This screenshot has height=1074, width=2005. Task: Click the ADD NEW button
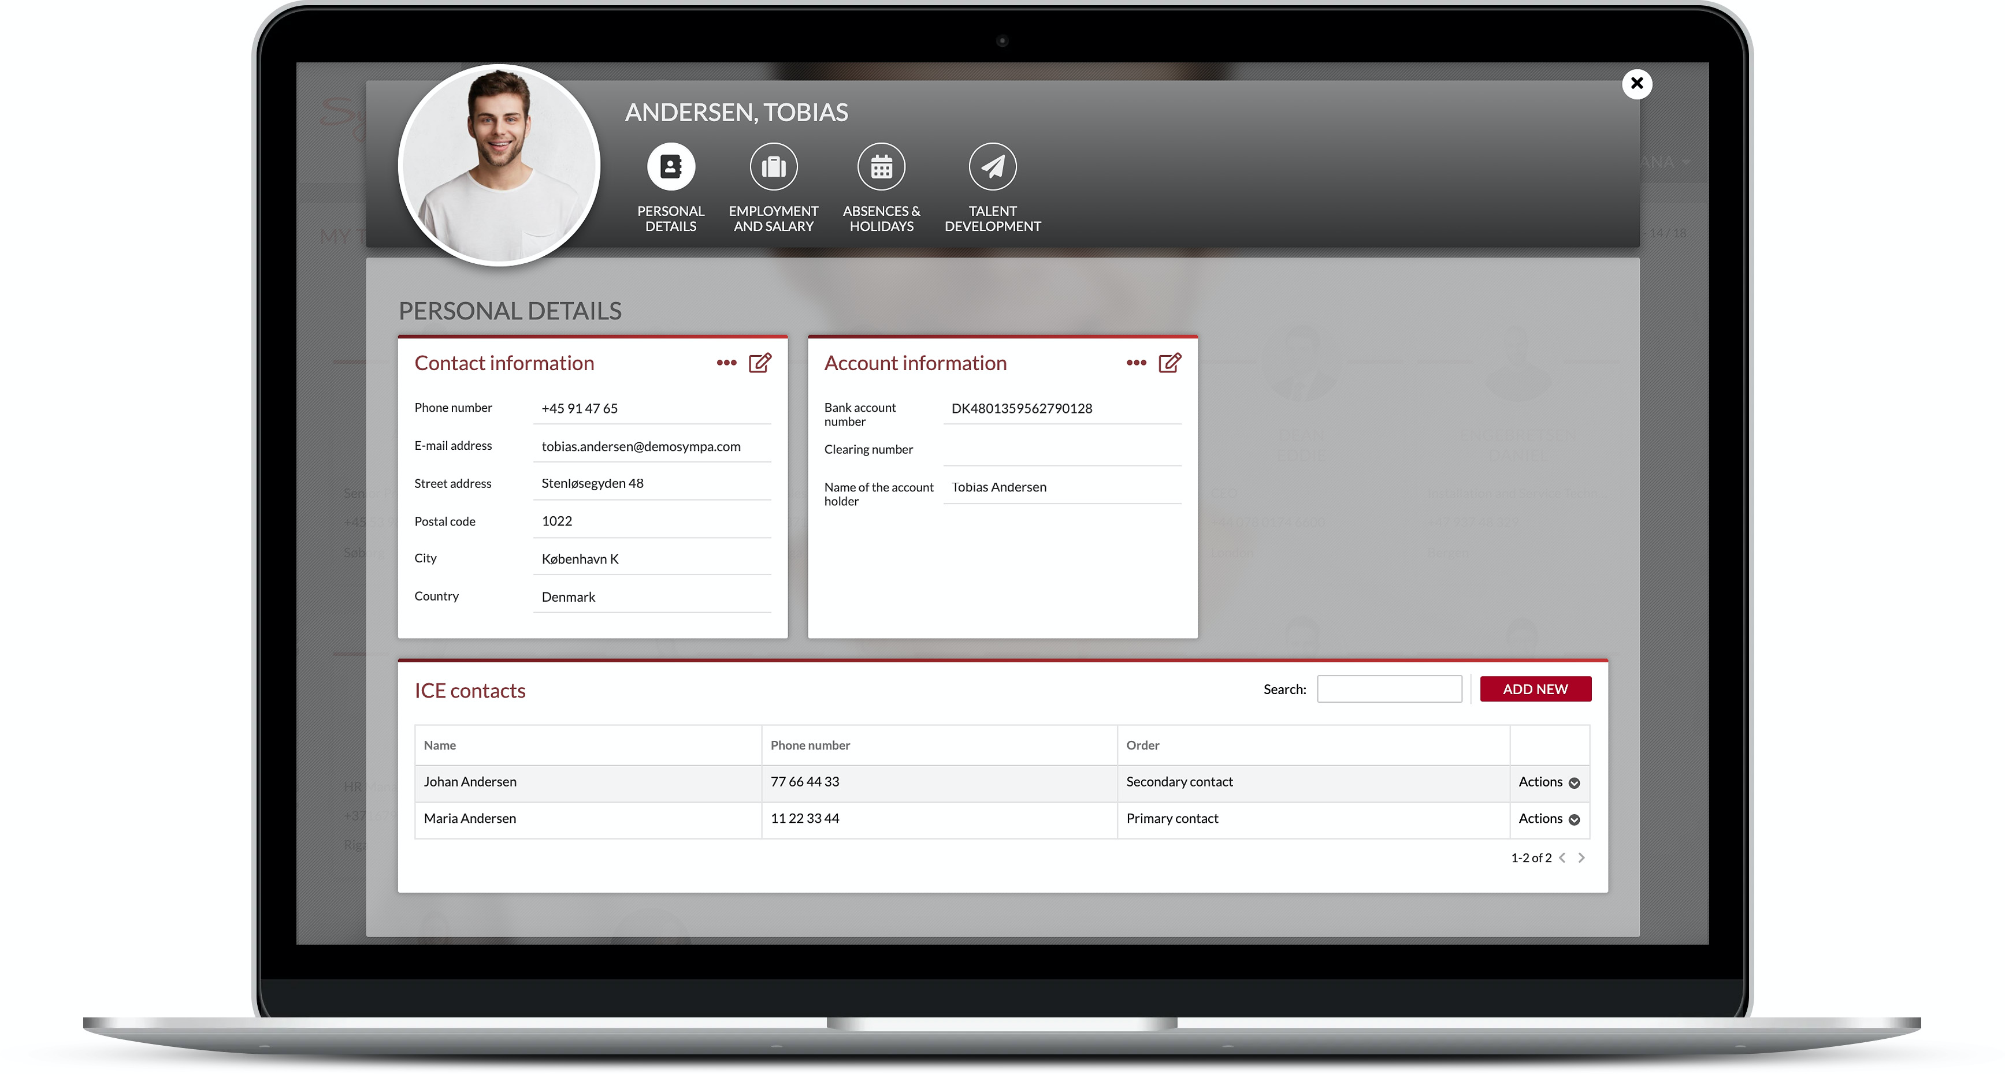pos(1535,689)
